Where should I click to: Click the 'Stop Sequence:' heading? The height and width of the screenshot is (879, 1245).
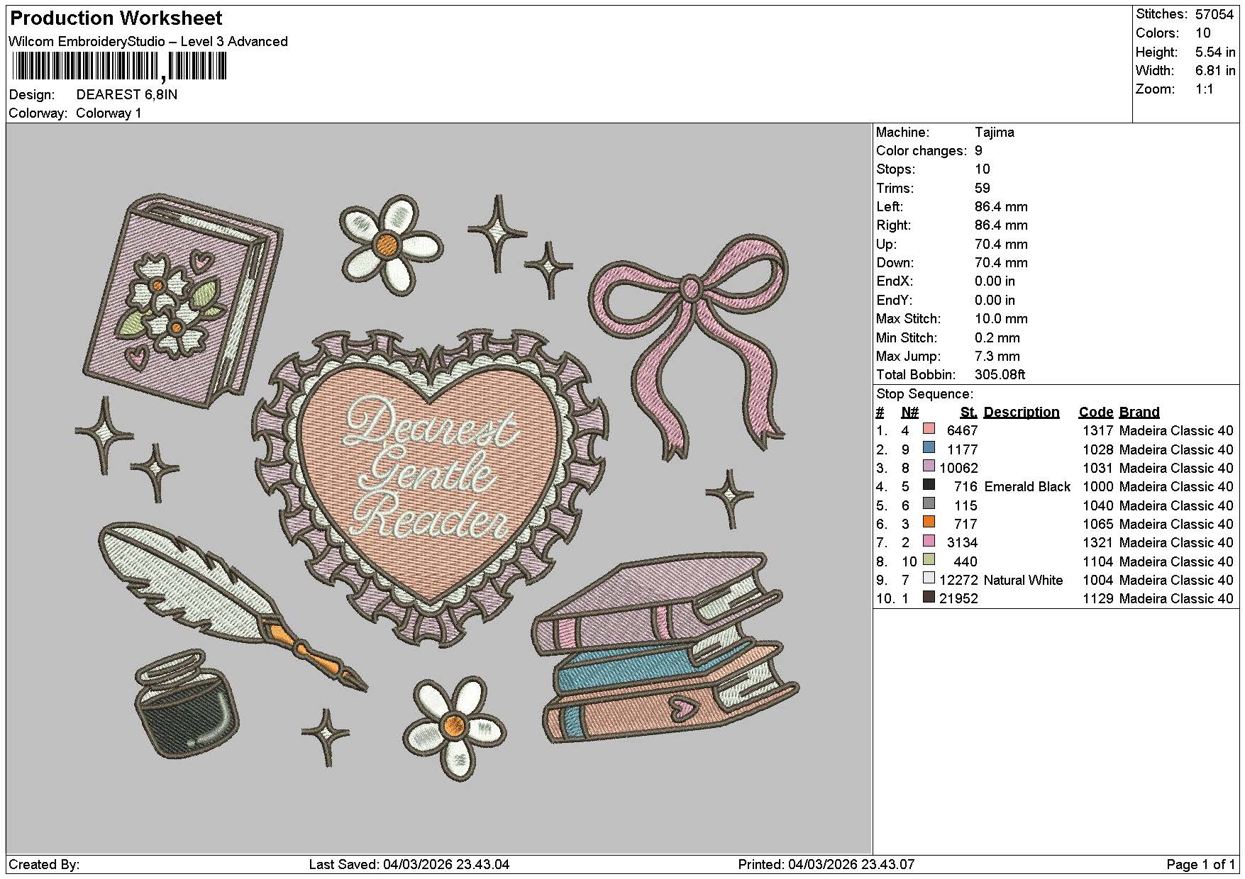coord(925,394)
